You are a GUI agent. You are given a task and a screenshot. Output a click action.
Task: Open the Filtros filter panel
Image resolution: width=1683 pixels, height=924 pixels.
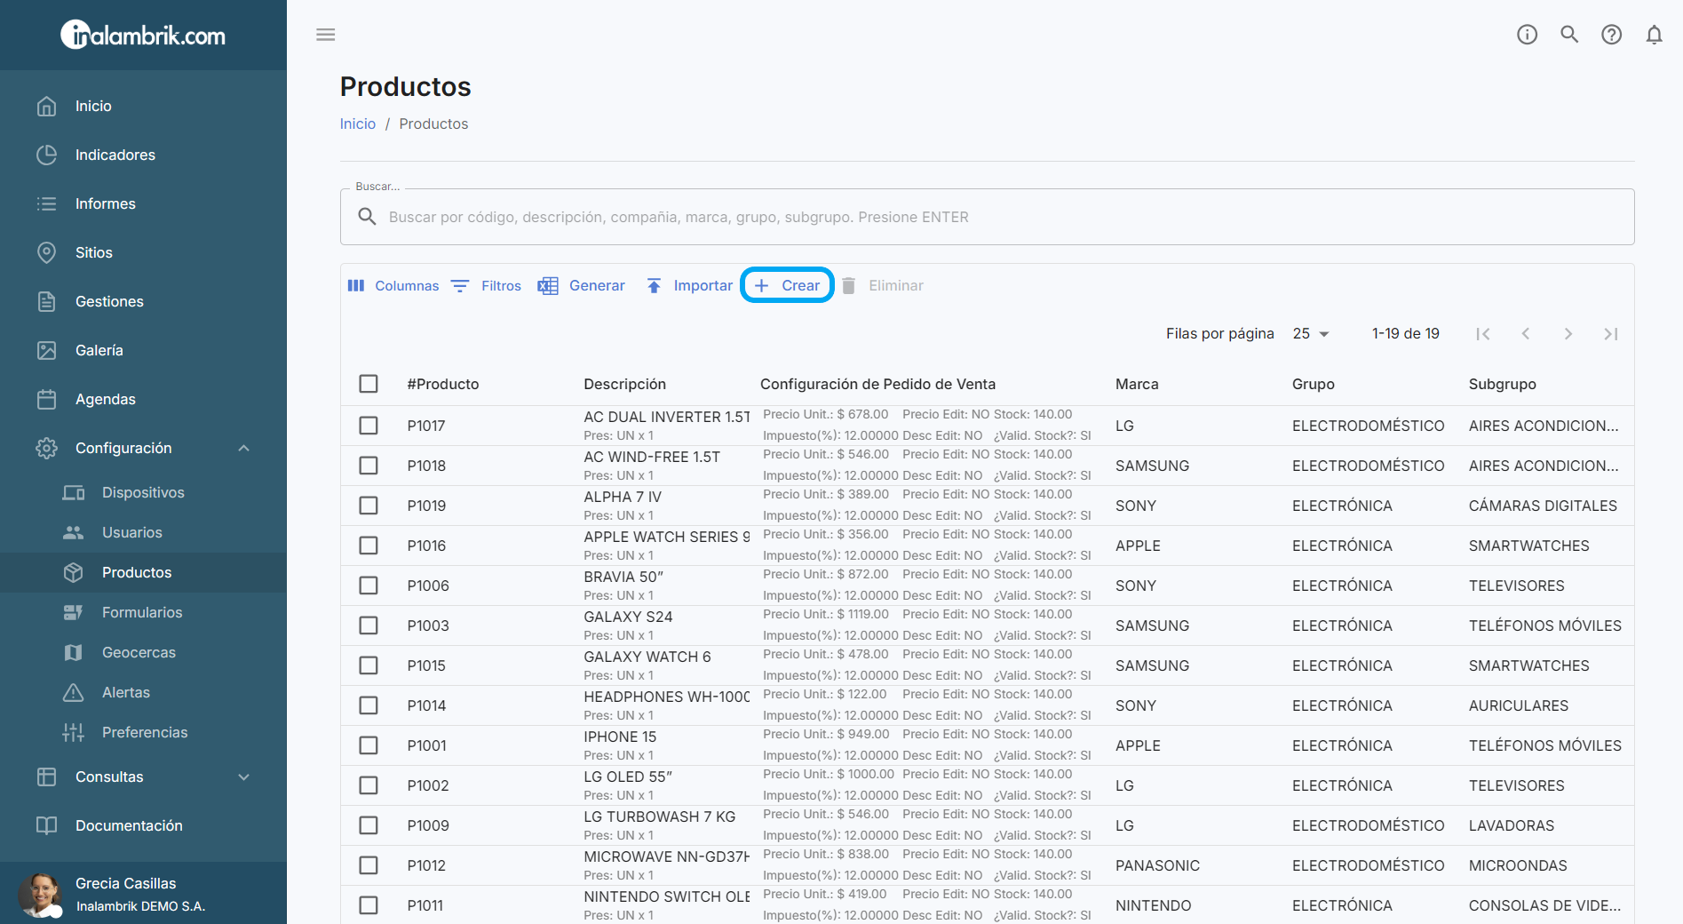pyautogui.click(x=487, y=285)
